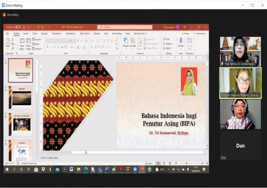Click the spell check icon in status bar
Screen dimensions: 267x188
click(x=18, y=163)
